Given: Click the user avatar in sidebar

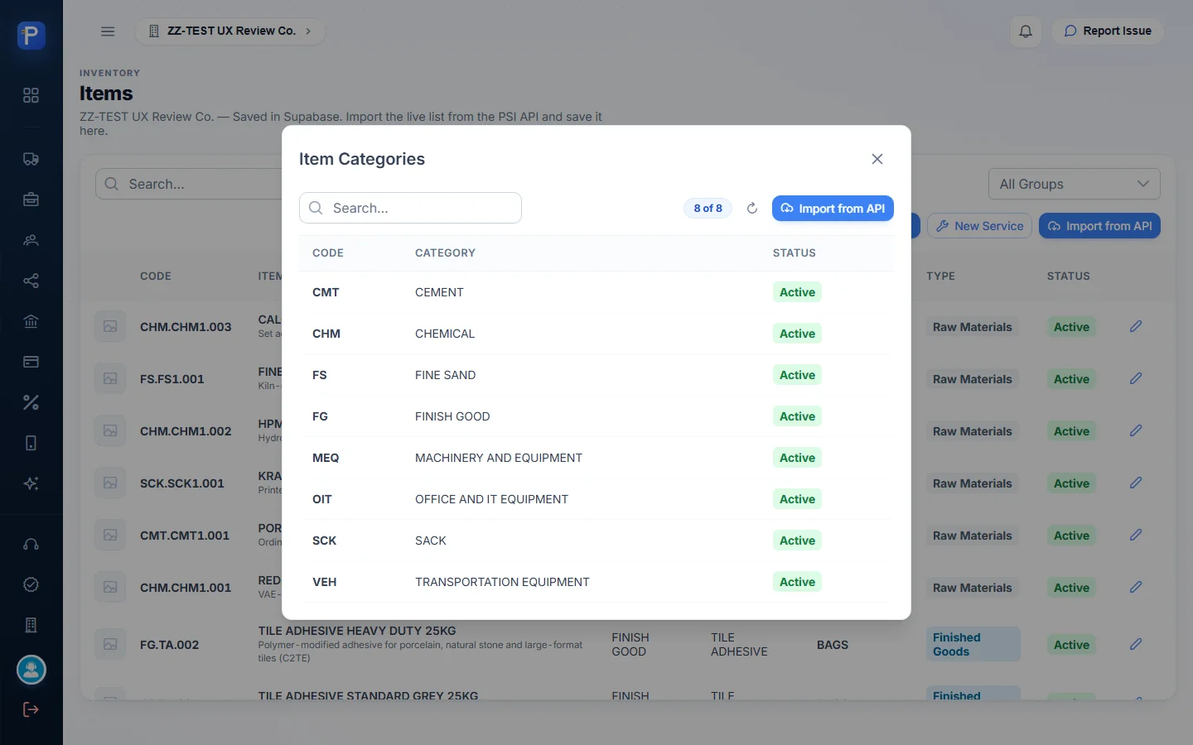Looking at the screenshot, I should [31, 670].
